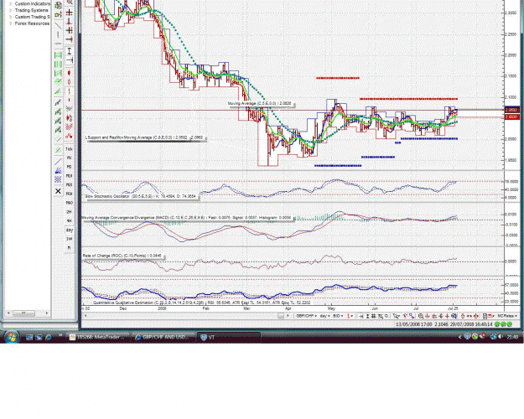This screenshot has width=524, height=419.
Task: Click the first green connection status indicator
Action: pos(497,324)
